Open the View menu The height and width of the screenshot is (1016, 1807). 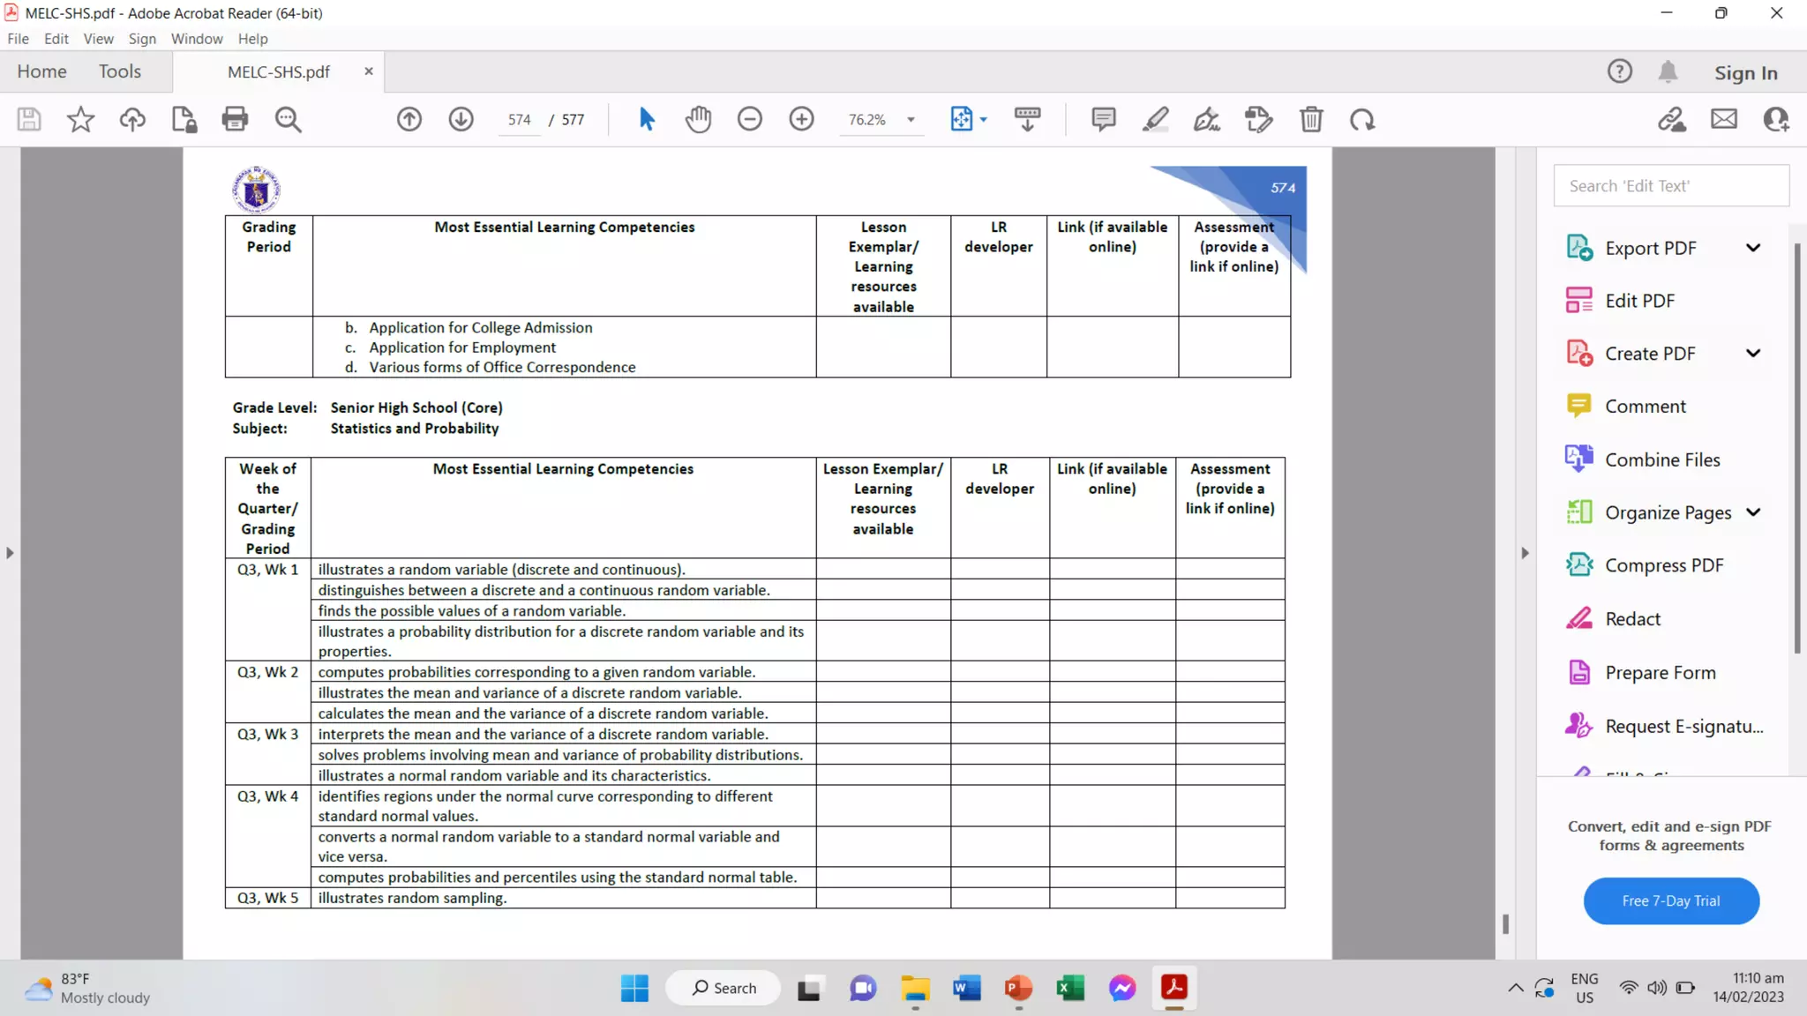pyautogui.click(x=98, y=39)
